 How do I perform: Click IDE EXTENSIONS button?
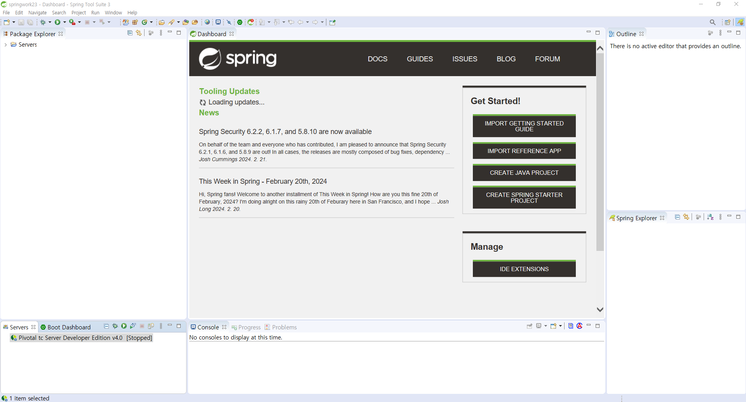(524, 269)
